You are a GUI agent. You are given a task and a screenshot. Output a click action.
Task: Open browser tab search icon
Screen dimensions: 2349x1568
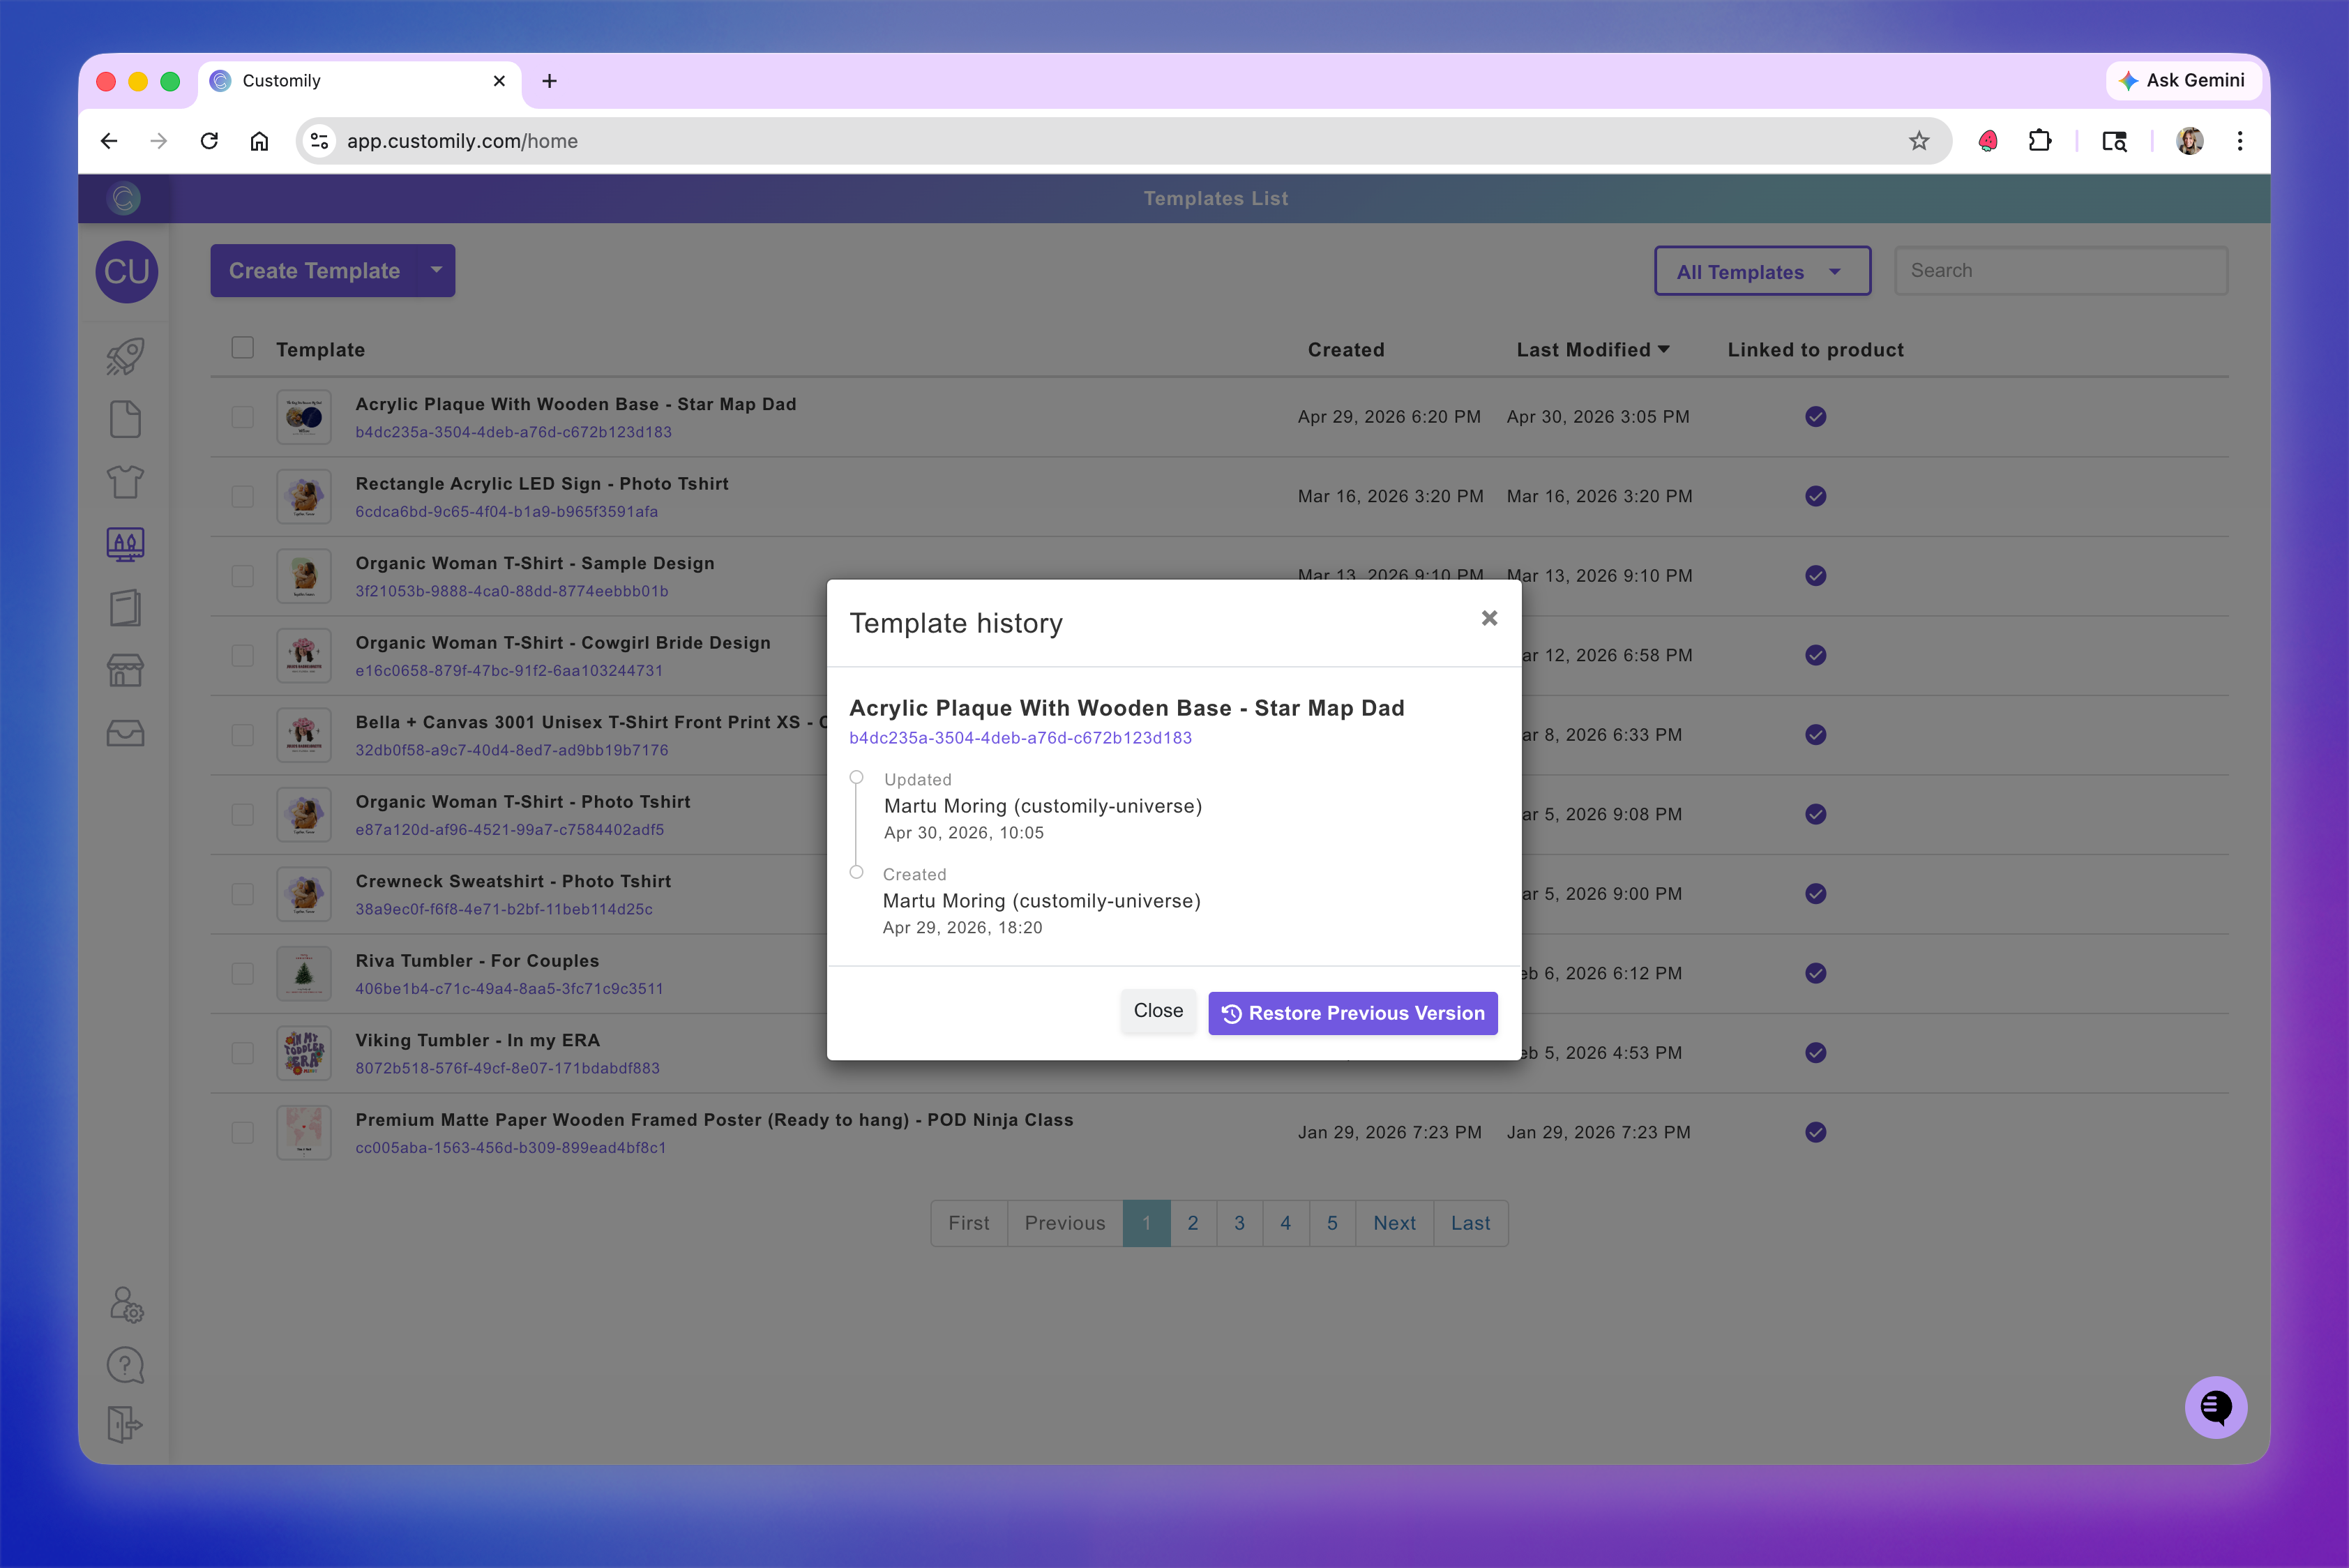(2113, 141)
